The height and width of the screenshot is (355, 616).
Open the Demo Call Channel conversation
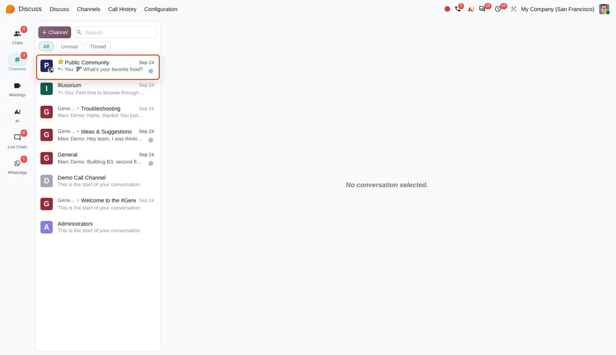point(98,181)
